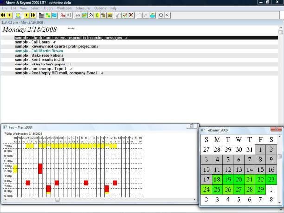Click the gray note icon beside folder
The height and width of the screenshot is (213, 284).
(x=146, y=15)
